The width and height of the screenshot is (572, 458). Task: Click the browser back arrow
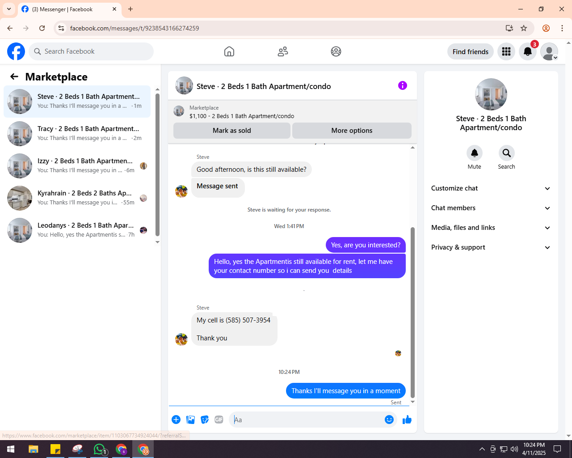tap(10, 28)
